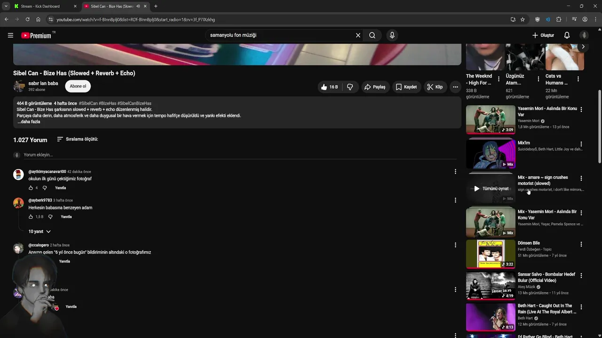The width and height of the screenshot is (602, 338).
Task: Open options for @ayberk9783 comment
Action: point(455,200)
